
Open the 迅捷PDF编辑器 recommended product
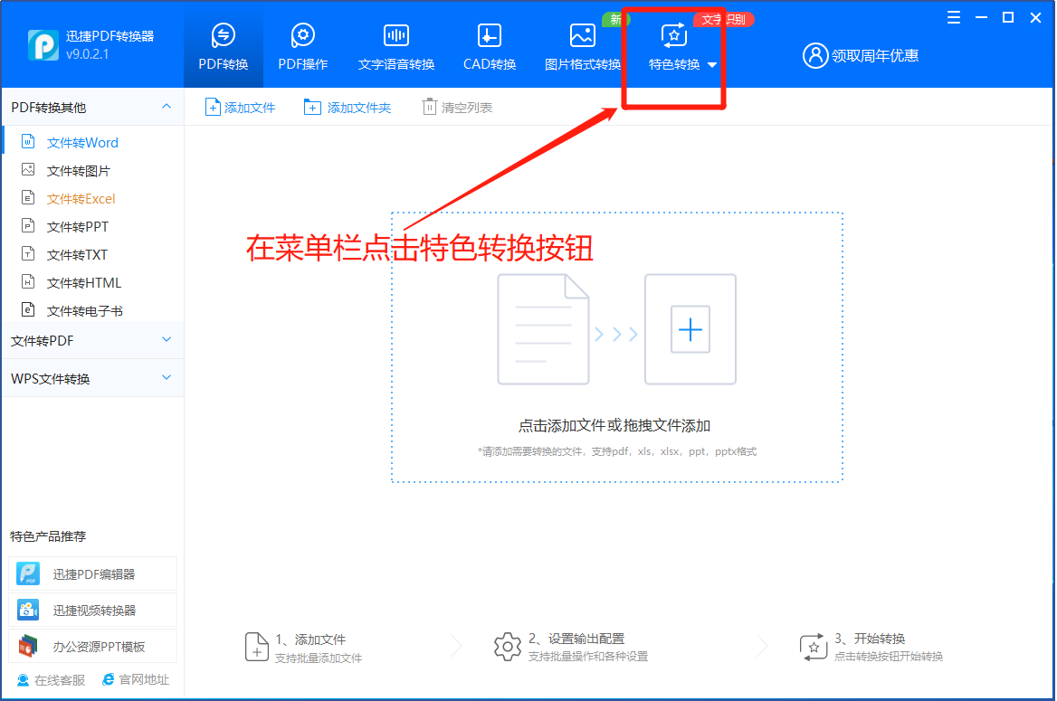point(93,574)
